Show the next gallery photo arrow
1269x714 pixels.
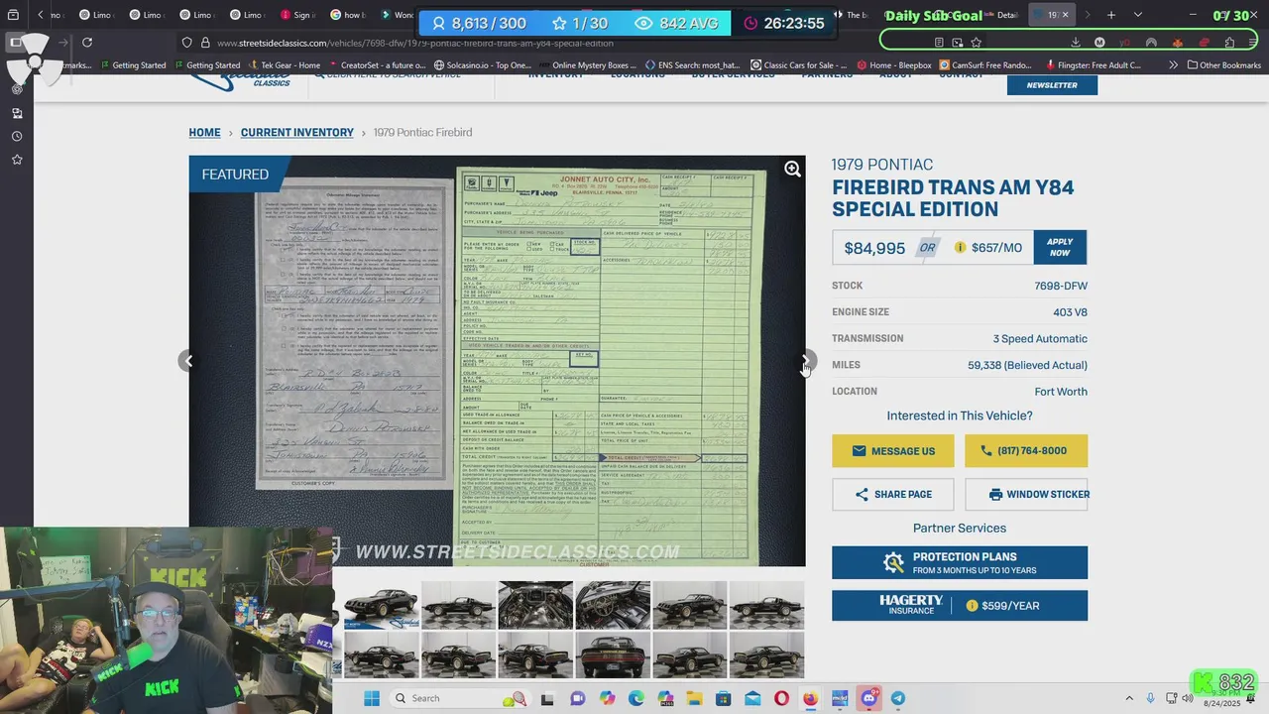[808, 360]
